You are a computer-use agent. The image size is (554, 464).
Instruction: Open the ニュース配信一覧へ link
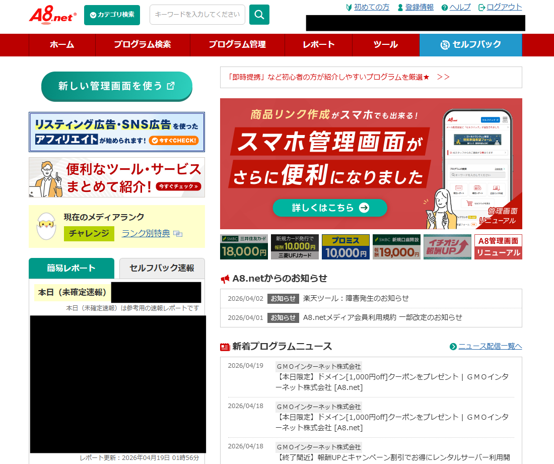490,347
